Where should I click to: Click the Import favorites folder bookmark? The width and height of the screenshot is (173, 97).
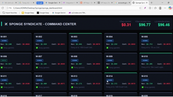(x=10, y=13)
